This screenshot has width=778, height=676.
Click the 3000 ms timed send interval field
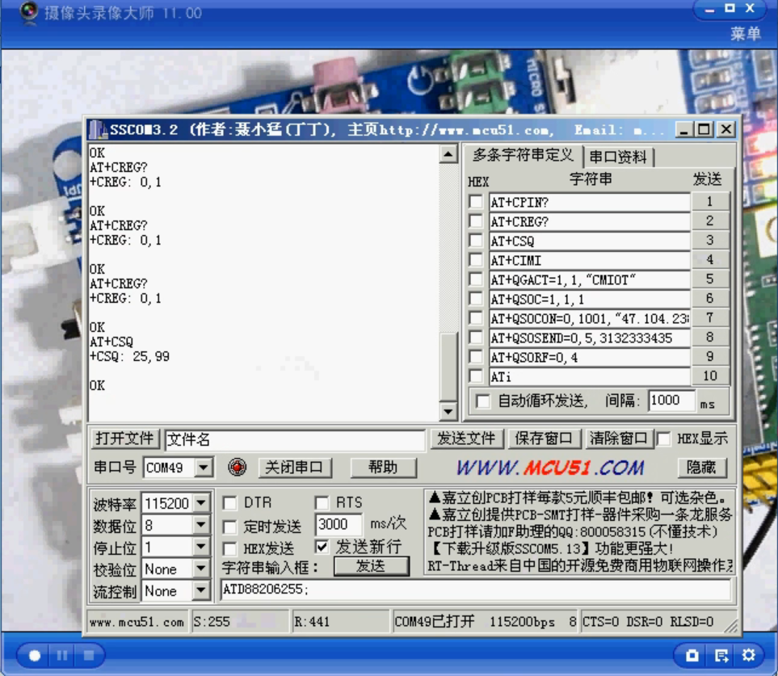pos(339,525)
